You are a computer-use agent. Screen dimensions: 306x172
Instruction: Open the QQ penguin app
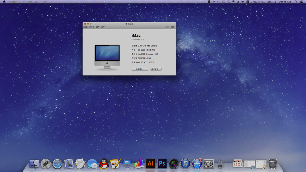[104, 164]
